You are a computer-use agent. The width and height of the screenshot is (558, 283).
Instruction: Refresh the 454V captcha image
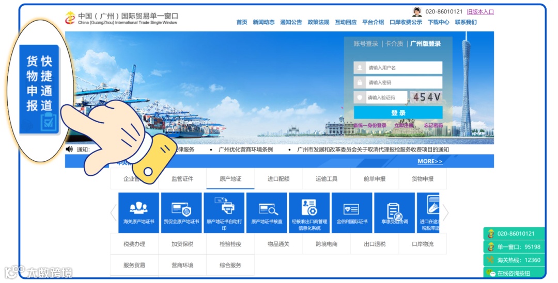point(426,97)
